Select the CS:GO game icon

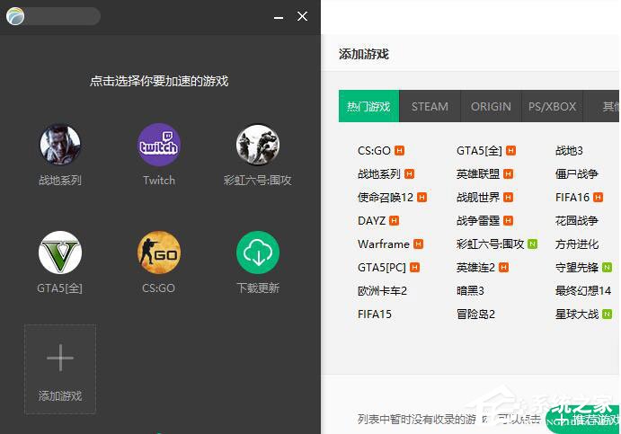[x=159, y=252]
